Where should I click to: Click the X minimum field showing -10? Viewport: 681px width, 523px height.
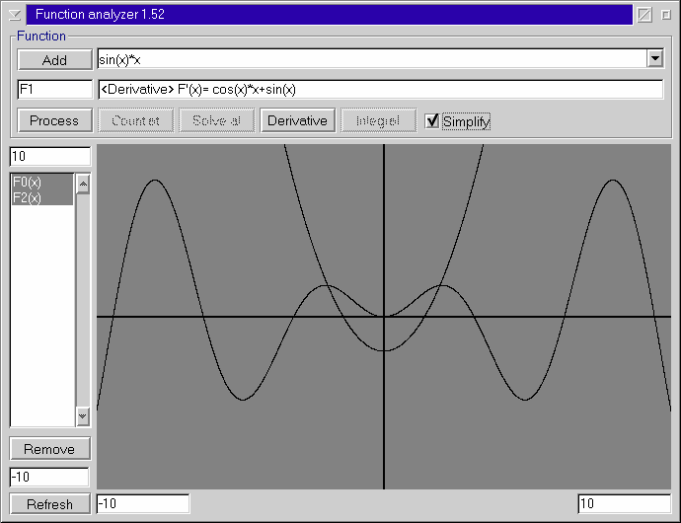click(143, 504)
